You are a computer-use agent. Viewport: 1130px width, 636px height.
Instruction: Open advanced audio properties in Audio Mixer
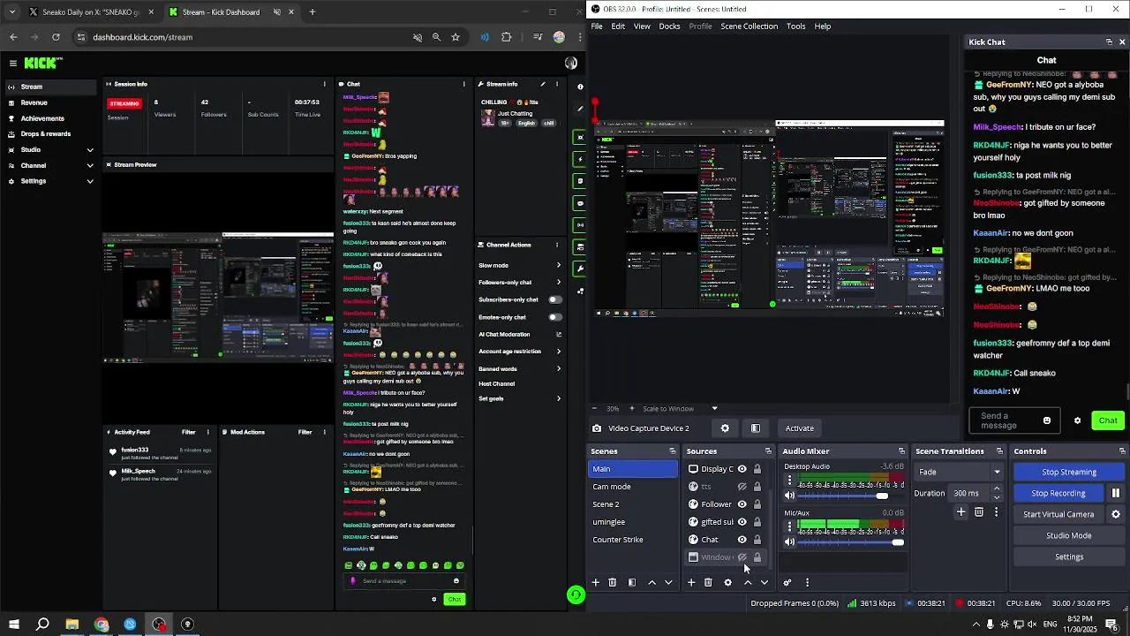[787, 582]
